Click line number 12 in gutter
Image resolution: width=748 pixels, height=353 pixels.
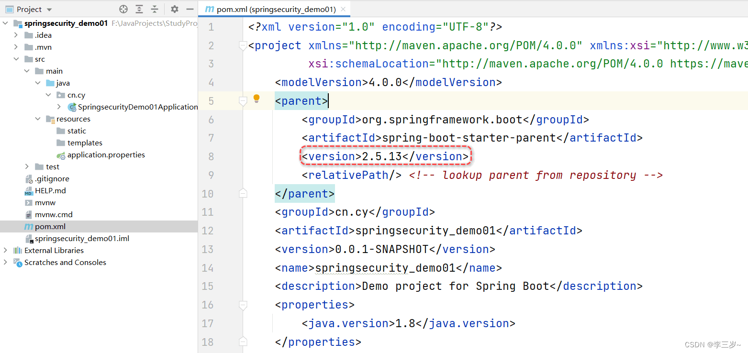click(x=208, y=231)
